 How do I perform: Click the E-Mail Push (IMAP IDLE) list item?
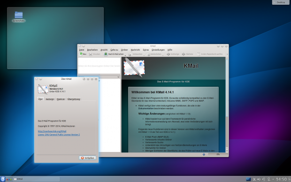pyautogui.click(x=157, y=137)
